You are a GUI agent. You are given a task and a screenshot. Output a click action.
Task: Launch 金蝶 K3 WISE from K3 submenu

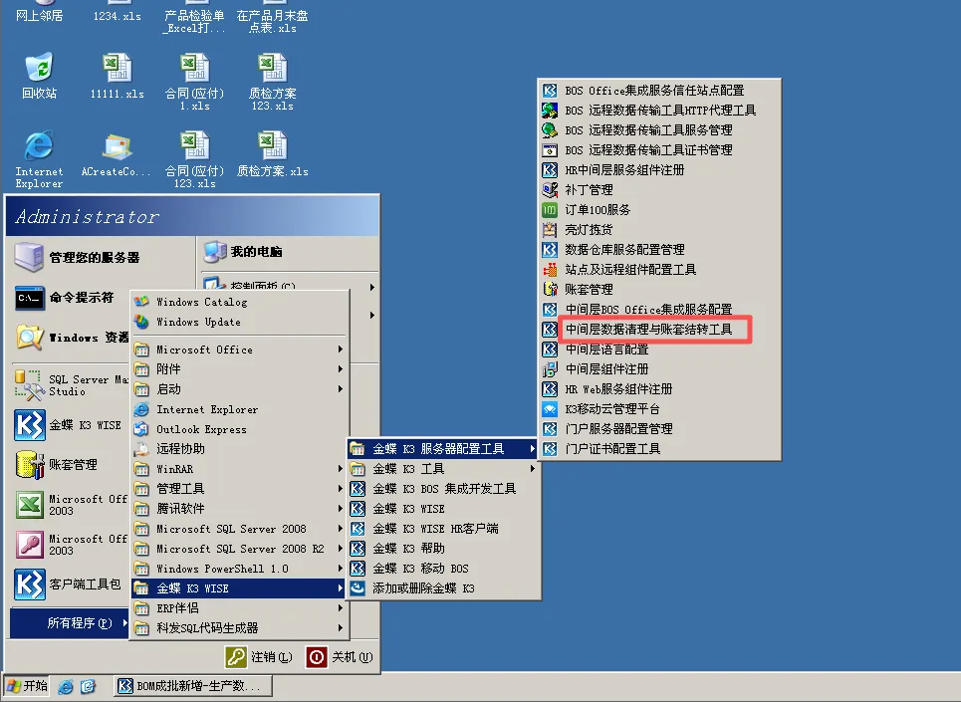[x=408, y=509]
